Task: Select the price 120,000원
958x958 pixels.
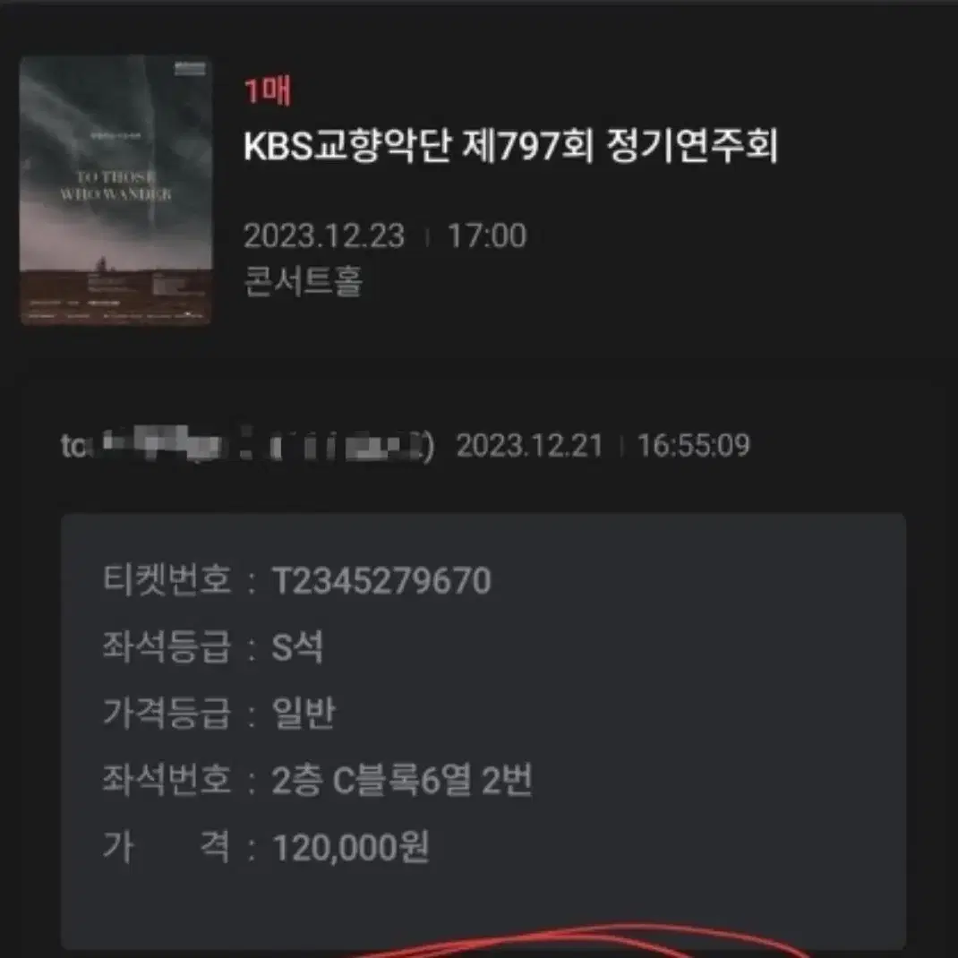Action: (x=351, y=847)
